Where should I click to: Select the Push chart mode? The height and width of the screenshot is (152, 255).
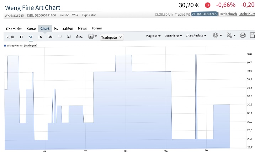coord(10,37)
